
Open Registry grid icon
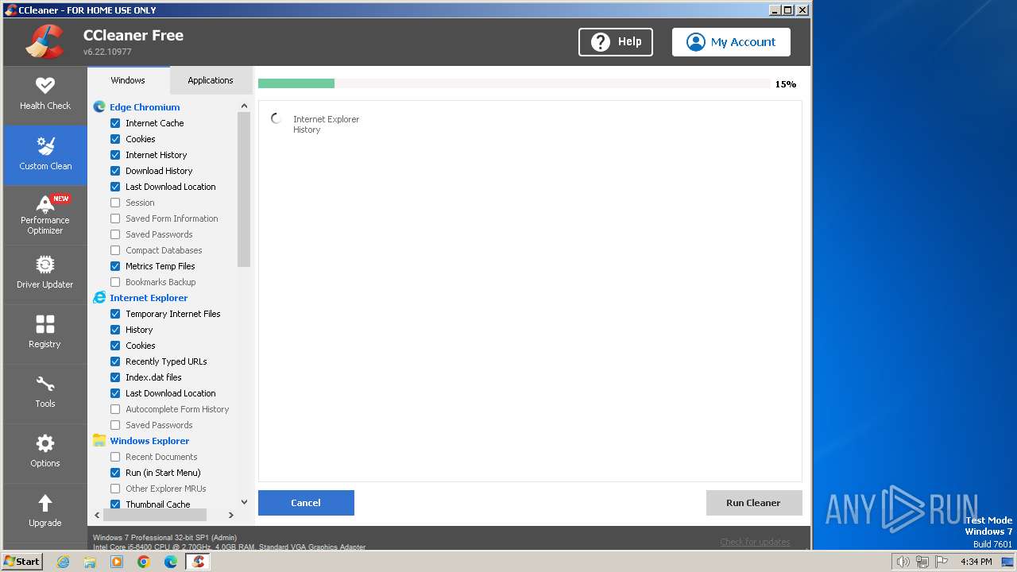(x=45, y=324)
